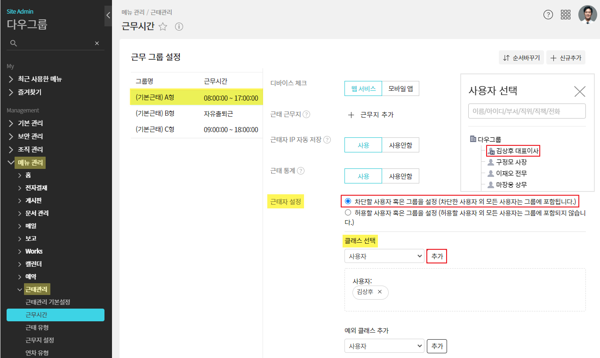Viewport: 600px width, 358px height.
Task: Expand 조직 관리 in the sidebar
Action: coord(31,150)
